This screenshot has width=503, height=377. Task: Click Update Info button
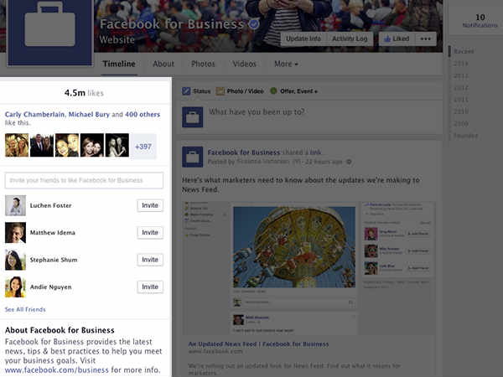pyautogui.click(x=303, y=39)
